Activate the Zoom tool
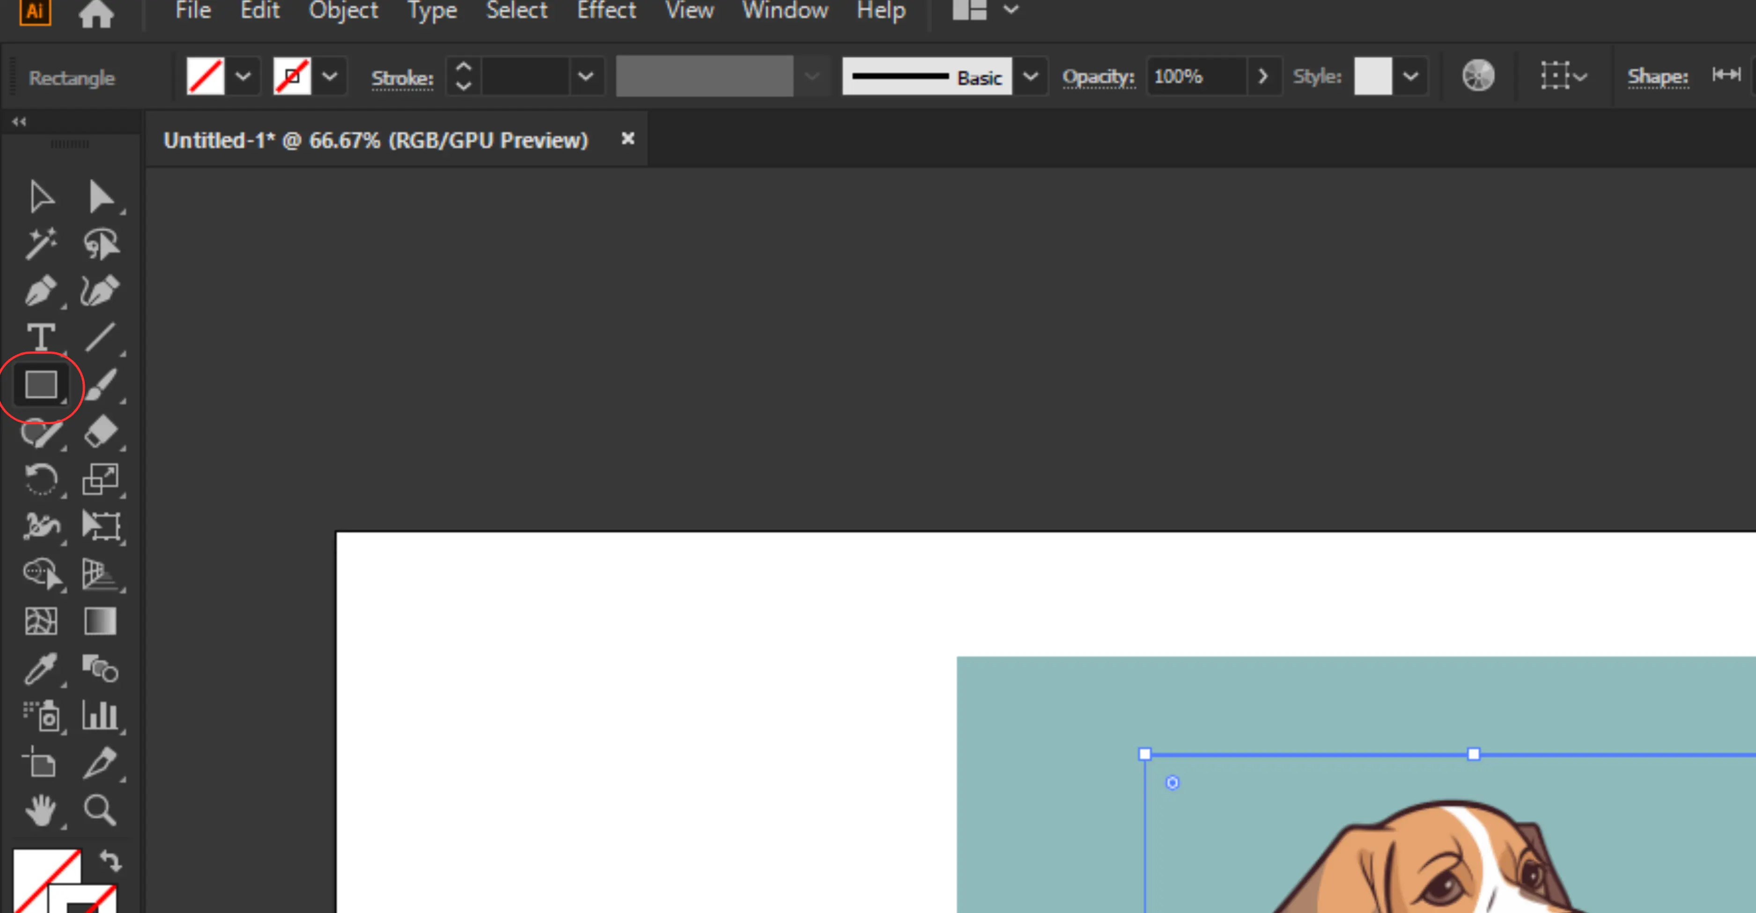Viewport: 1756px width, 913px height. pos(101,810)
